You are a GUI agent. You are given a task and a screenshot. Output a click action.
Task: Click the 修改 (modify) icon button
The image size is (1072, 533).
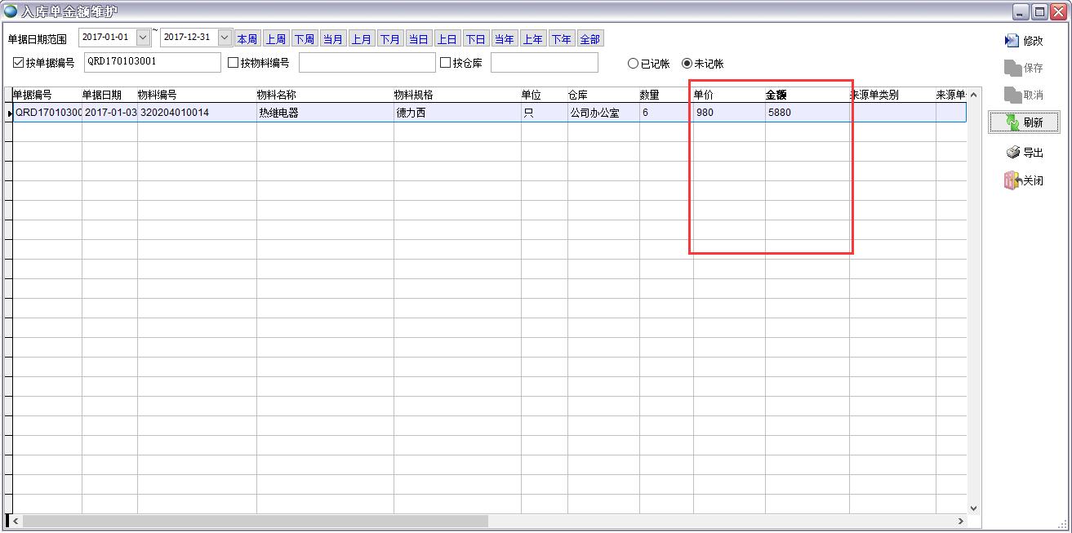tap(1012, 41)
